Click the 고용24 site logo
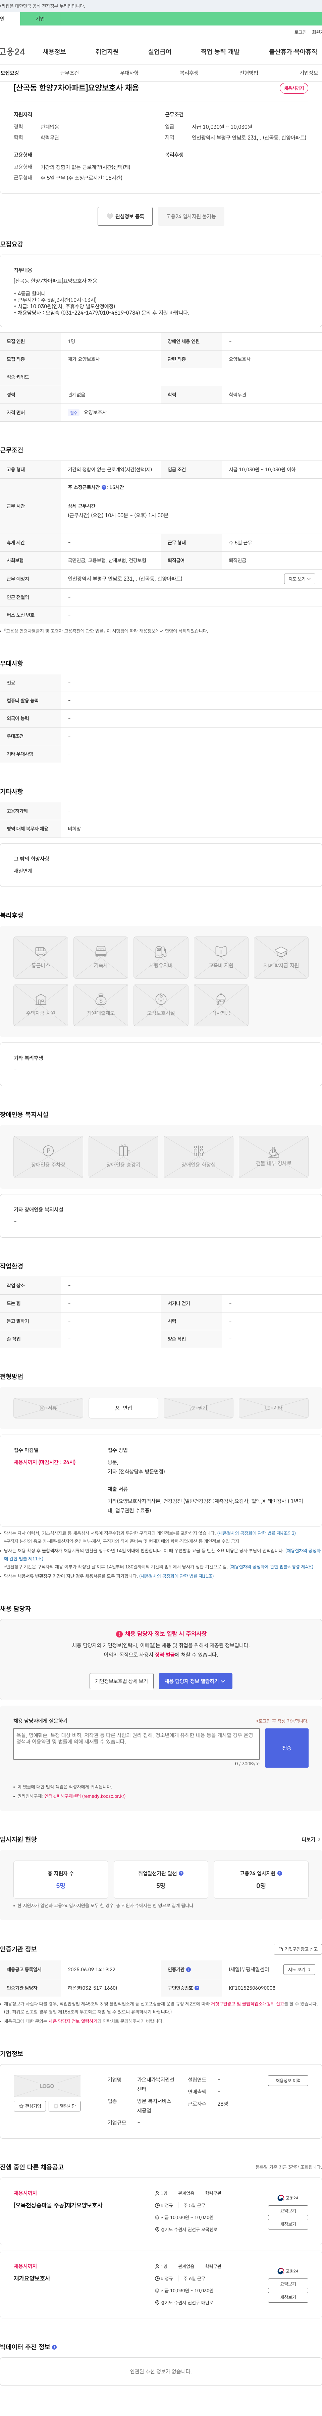Screen dimensions: 322x2416 (x=12, y=52)
